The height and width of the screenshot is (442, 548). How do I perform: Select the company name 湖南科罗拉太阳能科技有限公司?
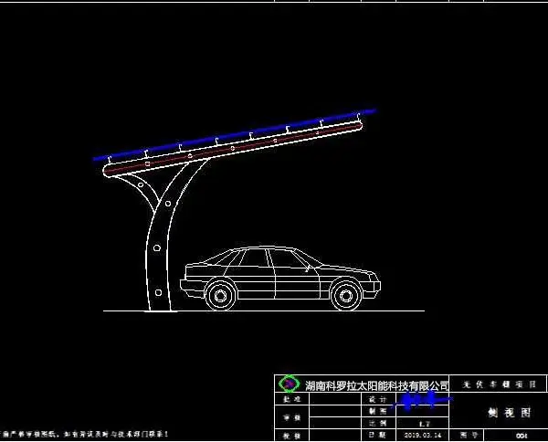pyautogui.click(x=376, y=385)
